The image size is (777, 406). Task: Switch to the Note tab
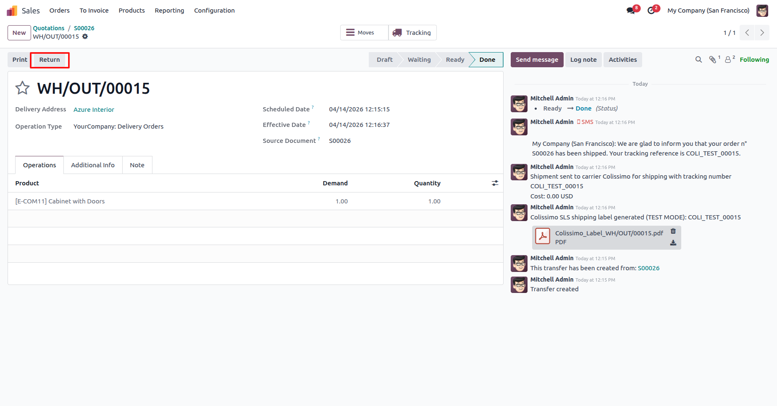pyautogui.click(x=137, y=165)
